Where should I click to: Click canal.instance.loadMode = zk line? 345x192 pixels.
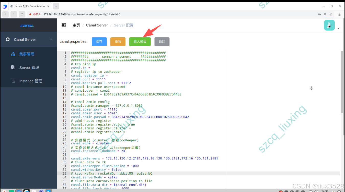pyautogui.click(x=98, y=151)
